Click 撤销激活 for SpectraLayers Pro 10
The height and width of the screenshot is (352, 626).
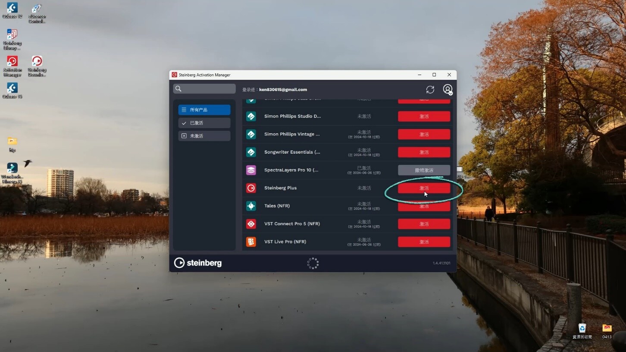[424, 170]
